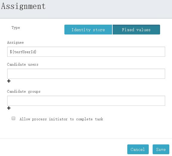Switch to Identity store type

[88, 30]
